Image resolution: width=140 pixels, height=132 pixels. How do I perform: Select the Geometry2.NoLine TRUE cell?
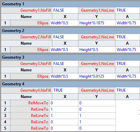(x=128, y=37)
